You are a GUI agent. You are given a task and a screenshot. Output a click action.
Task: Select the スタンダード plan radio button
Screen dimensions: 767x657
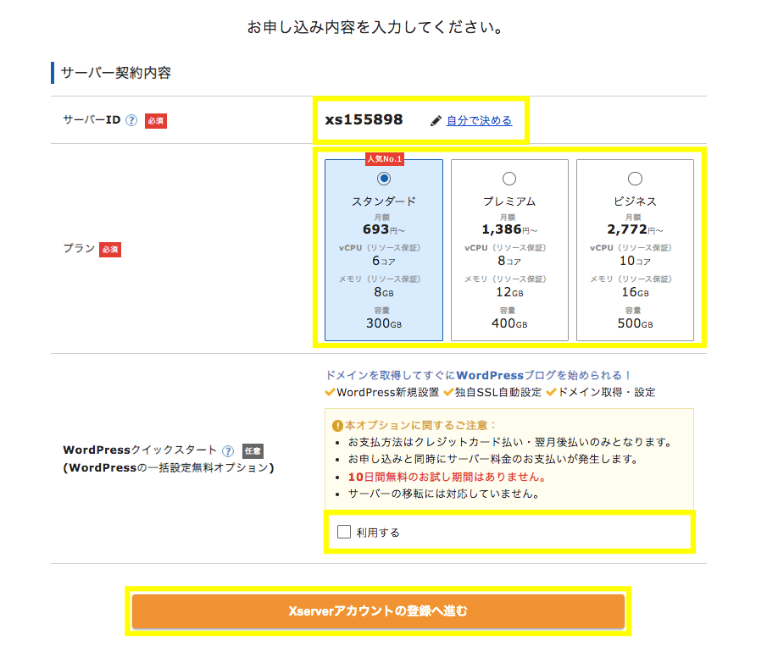384,179
